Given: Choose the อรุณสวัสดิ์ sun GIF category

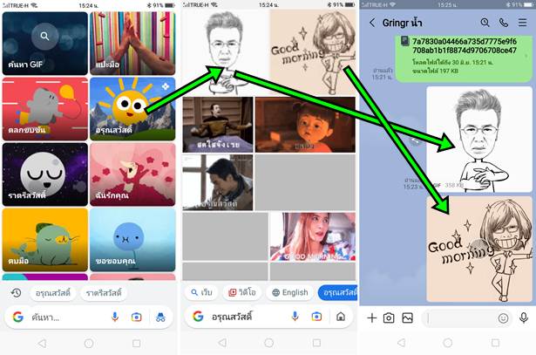Looking at the screenshot, I should click(132, 109).
